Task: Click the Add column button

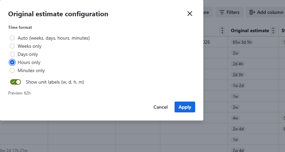Action: [x=266, y=12]
